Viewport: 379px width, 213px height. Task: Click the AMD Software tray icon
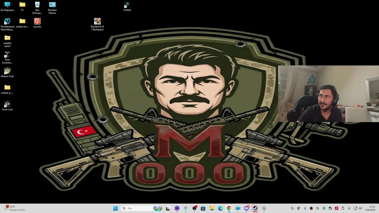336,208
